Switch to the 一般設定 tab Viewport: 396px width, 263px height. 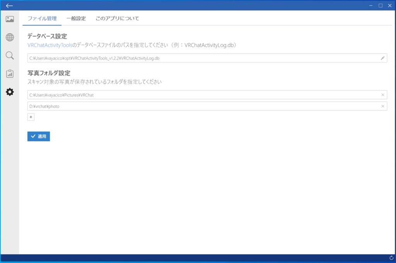(77, 18)
